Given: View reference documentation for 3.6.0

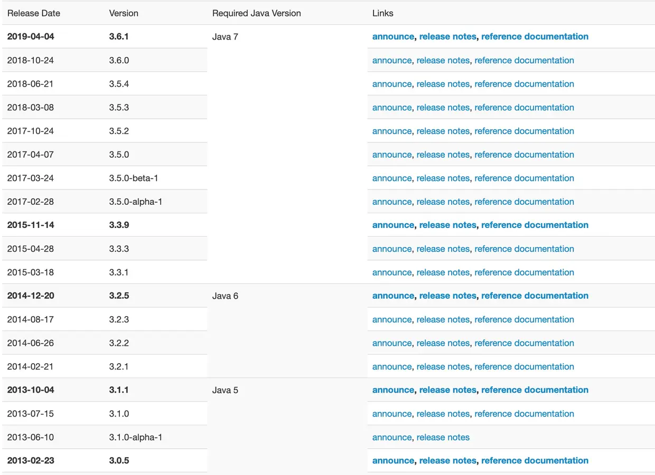Looking at the screenshot, I should [x=525, y=60].
